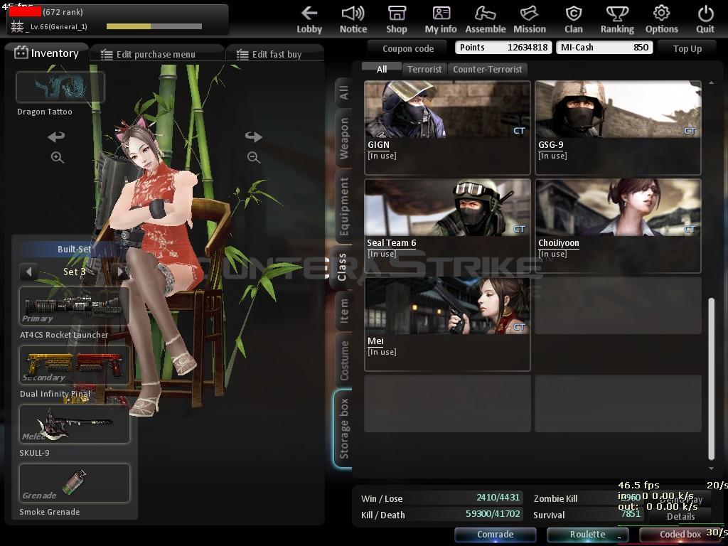Select the GSG-9 class card
Image resolution: width=728 pixels, height=546 pixels.
(618, 128)
